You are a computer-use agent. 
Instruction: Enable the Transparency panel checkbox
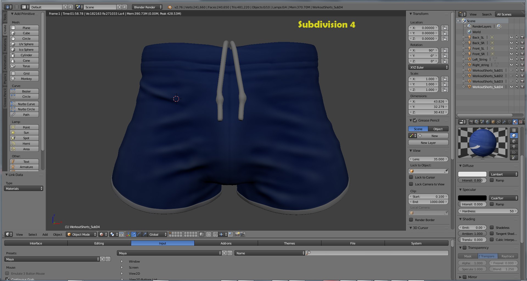coord(464,248)
